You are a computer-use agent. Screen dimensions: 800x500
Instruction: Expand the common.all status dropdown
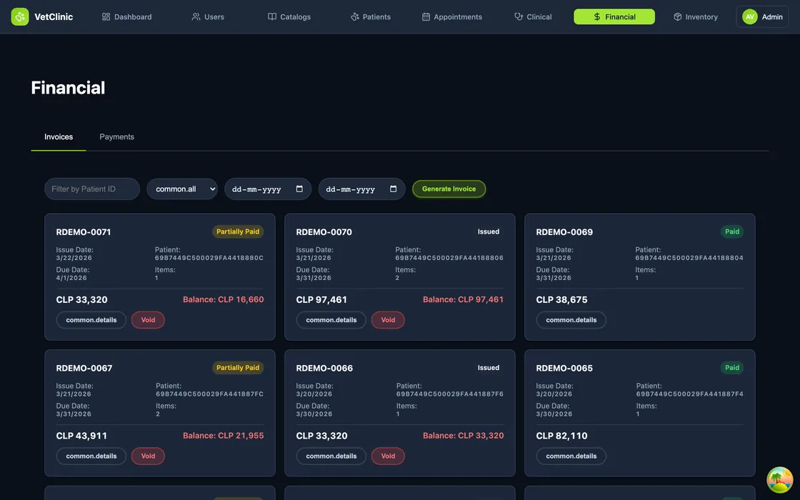click(182, 189)
